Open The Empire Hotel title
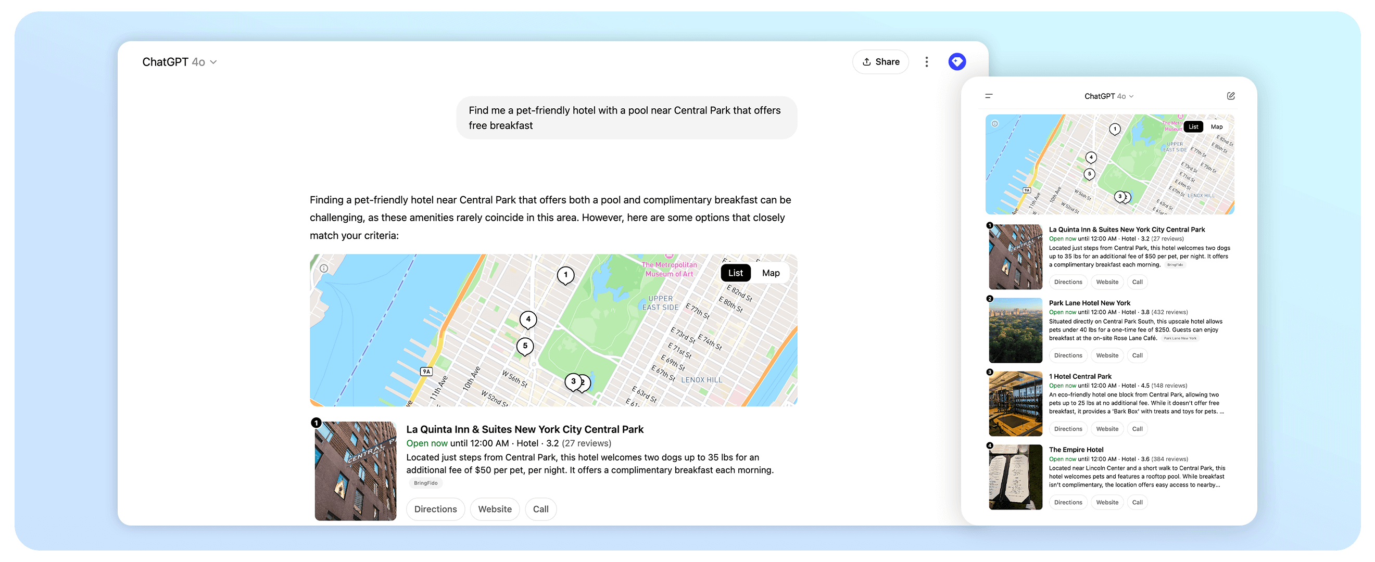 pos(1076,450)
